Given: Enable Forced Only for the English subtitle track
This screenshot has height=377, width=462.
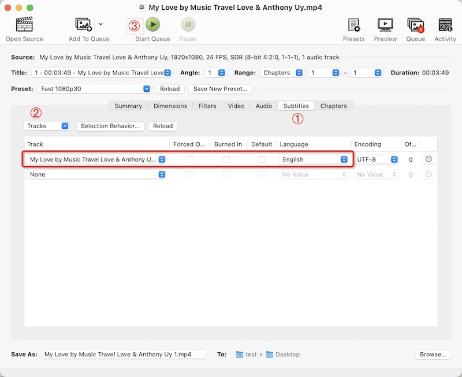Looking at the screenshot, I should coord(189,159).
